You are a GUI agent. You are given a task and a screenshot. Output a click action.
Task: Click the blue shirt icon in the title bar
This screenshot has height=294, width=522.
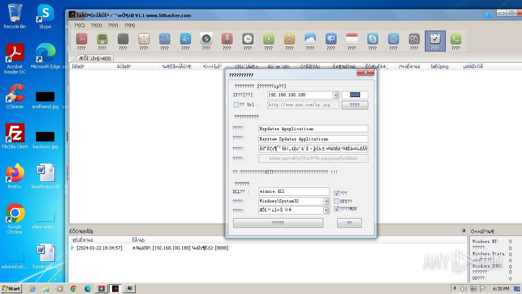tap(489, 15)
